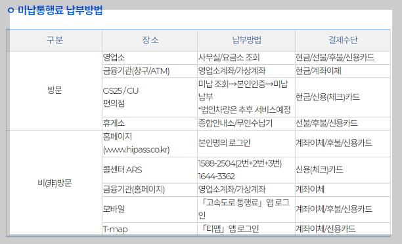
Task: Click phone number '1588-2504(2번+2번+3번)'
Action: tap(240, 163)
